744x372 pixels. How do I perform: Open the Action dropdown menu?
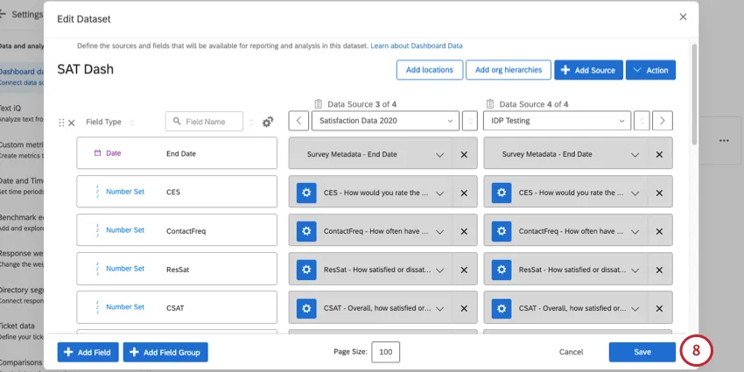(x=650, y=70)
